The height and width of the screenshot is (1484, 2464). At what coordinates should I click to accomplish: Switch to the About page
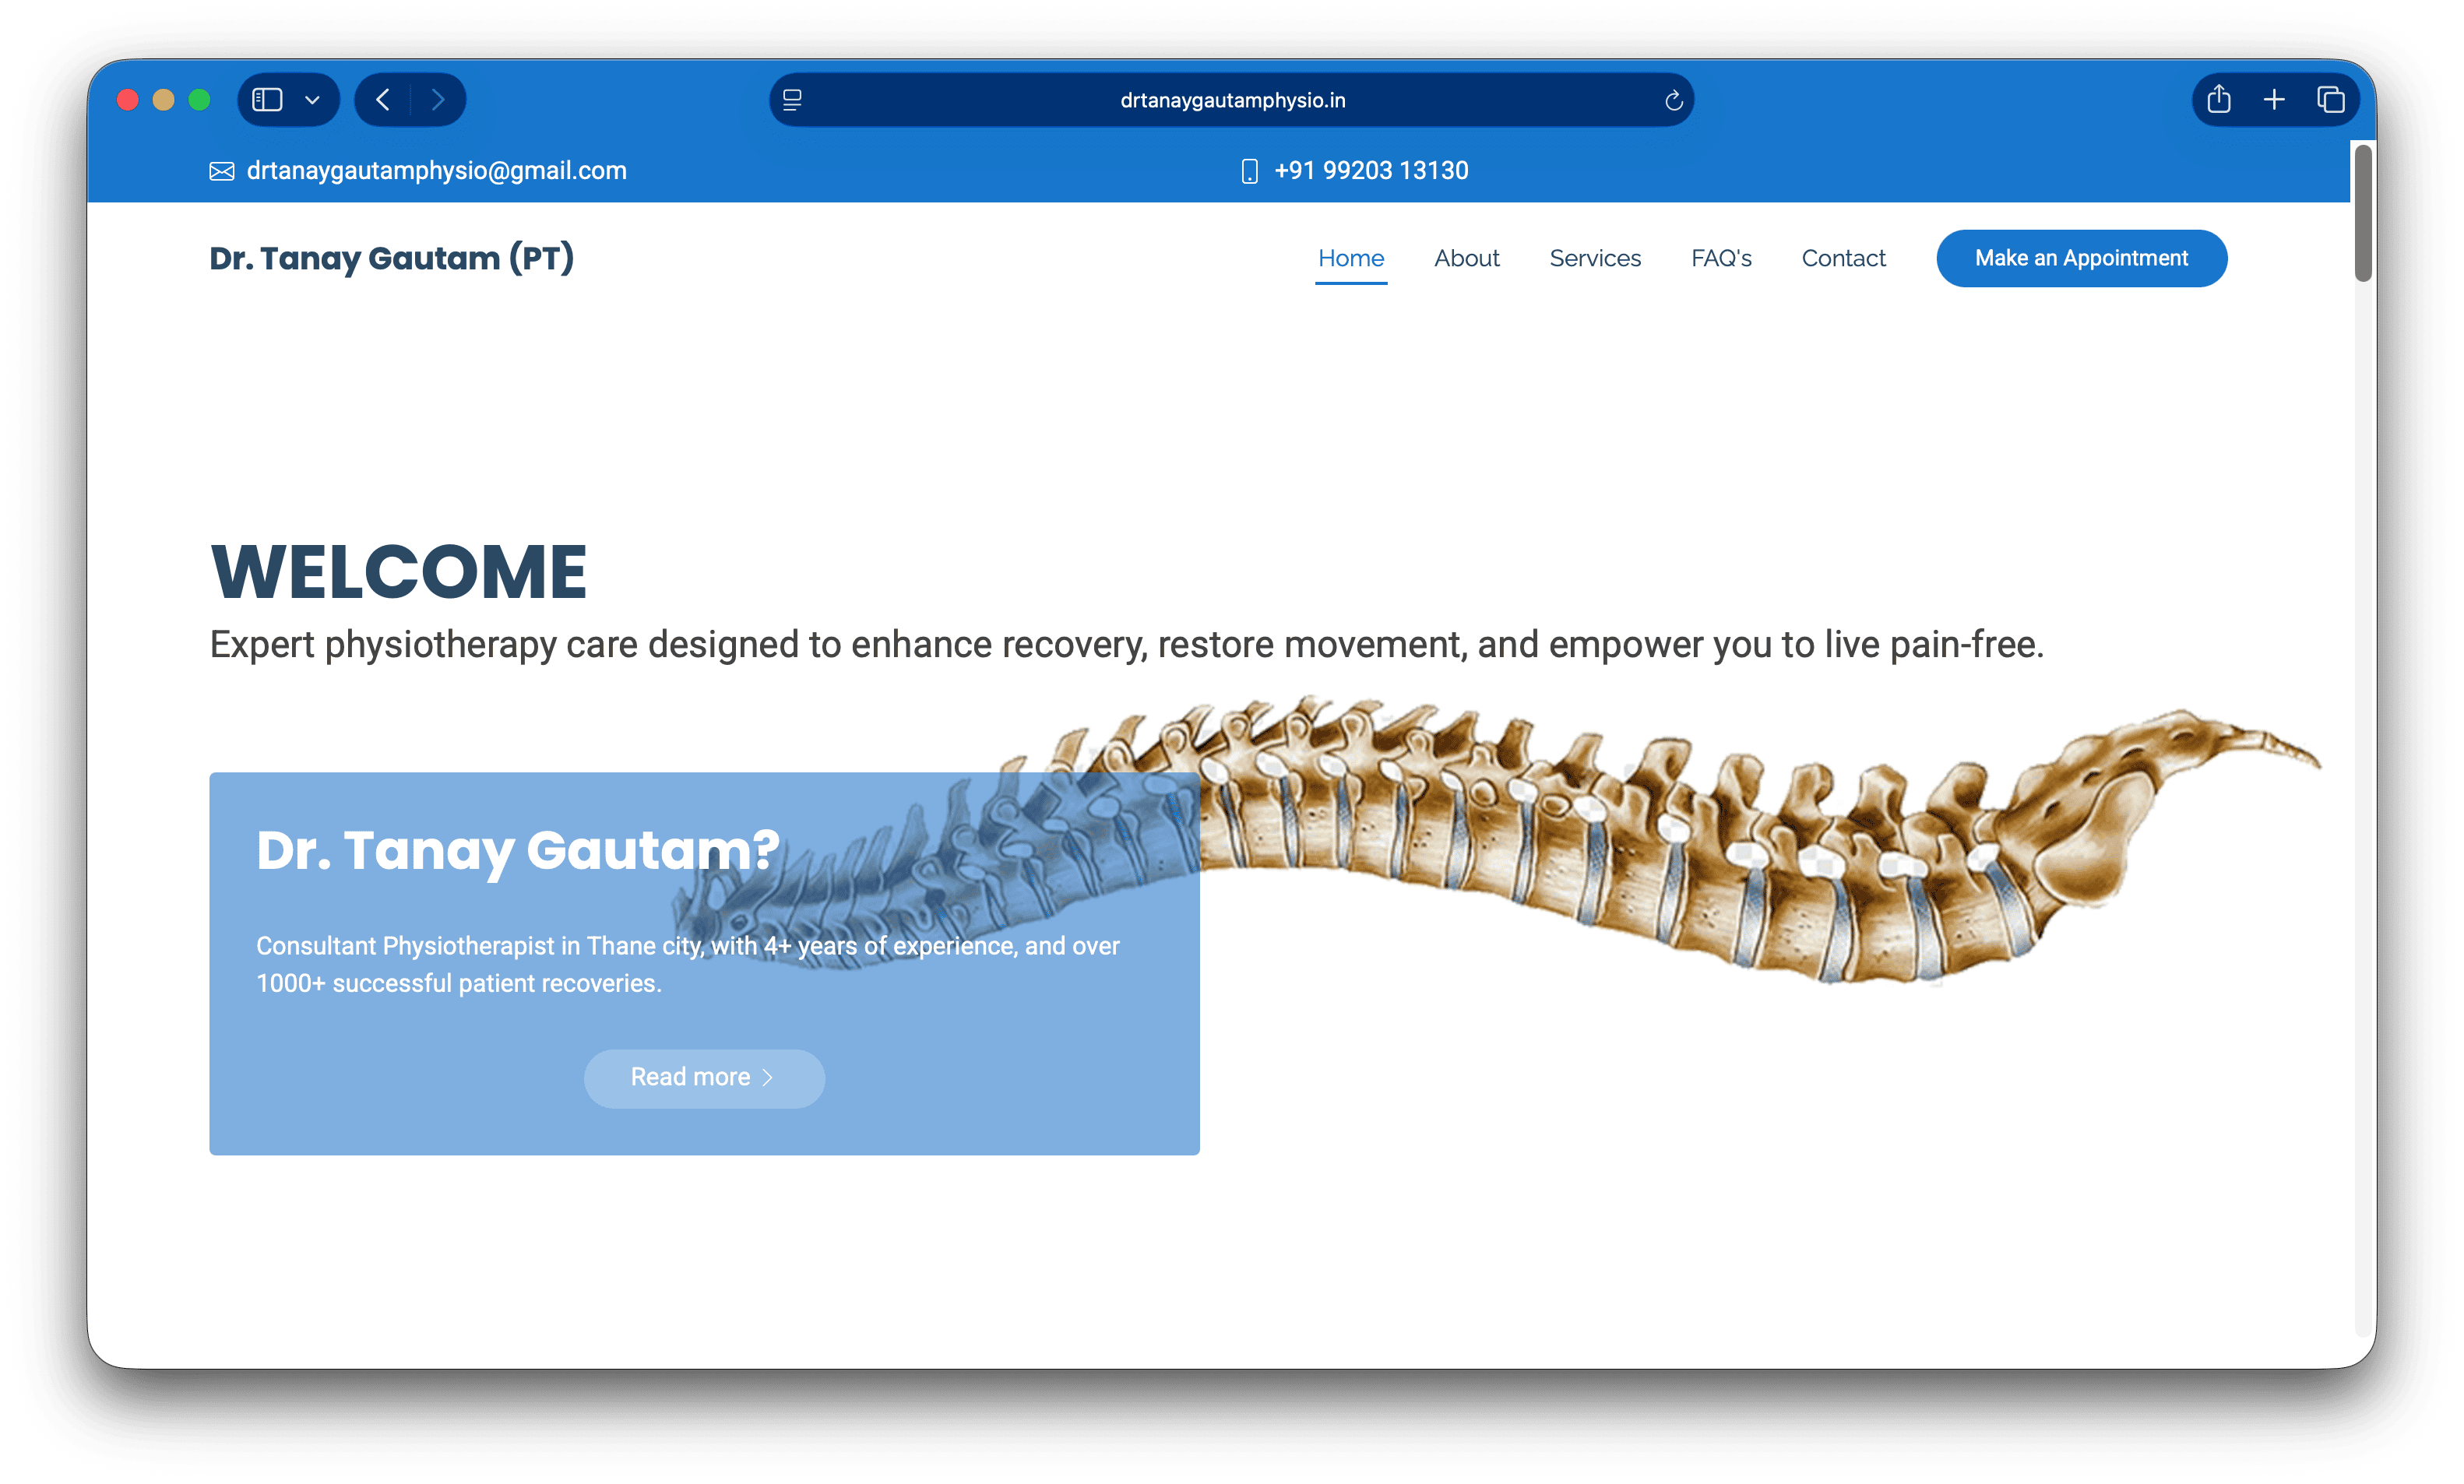coord(1466,258)
